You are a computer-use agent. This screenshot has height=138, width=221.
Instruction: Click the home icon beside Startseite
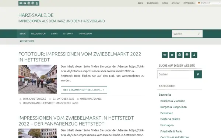(21, 41)
